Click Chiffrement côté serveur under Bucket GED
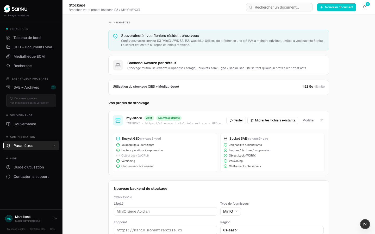The height and width of the screenshot is (234, 375). coord(137,166)
